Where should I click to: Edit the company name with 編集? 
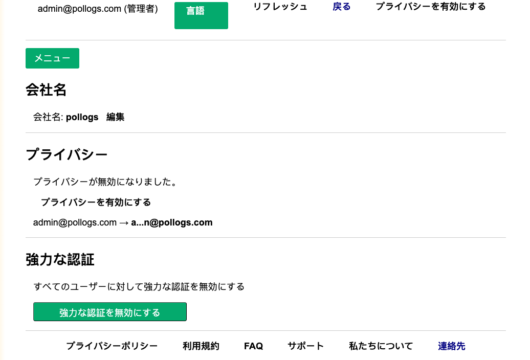(x=115, y=117)
